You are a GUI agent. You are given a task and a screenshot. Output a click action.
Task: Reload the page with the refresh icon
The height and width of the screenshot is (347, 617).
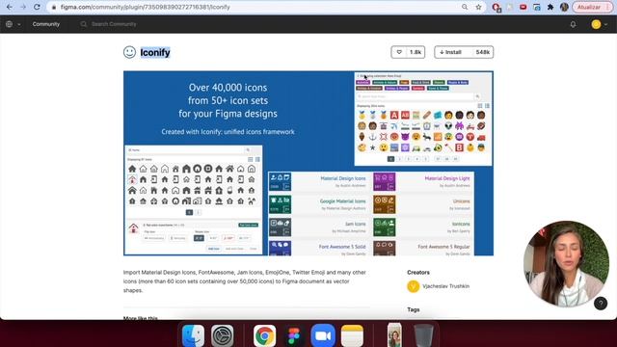point(37,7)
